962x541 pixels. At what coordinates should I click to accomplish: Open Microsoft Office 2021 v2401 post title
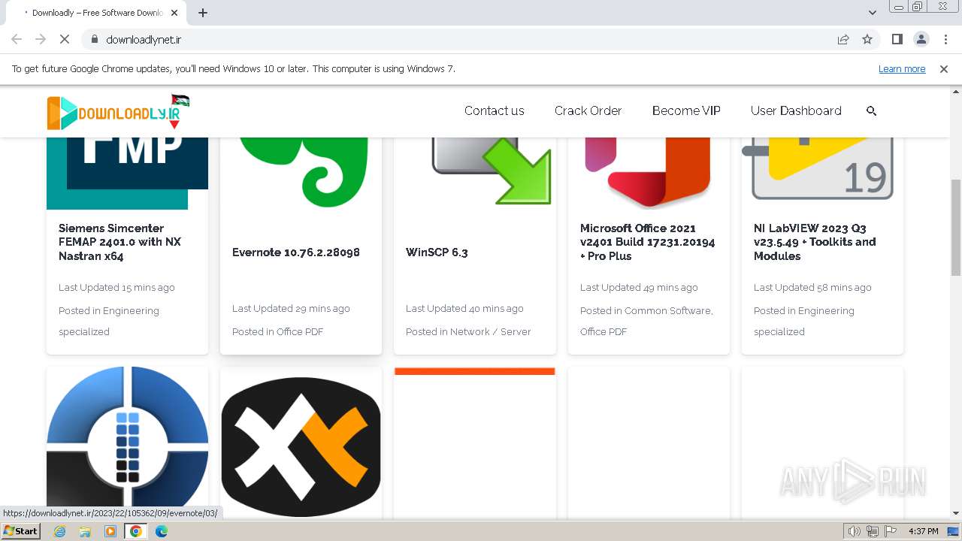pos(647,242)
